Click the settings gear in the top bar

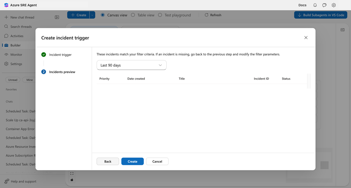pos(334,5)
